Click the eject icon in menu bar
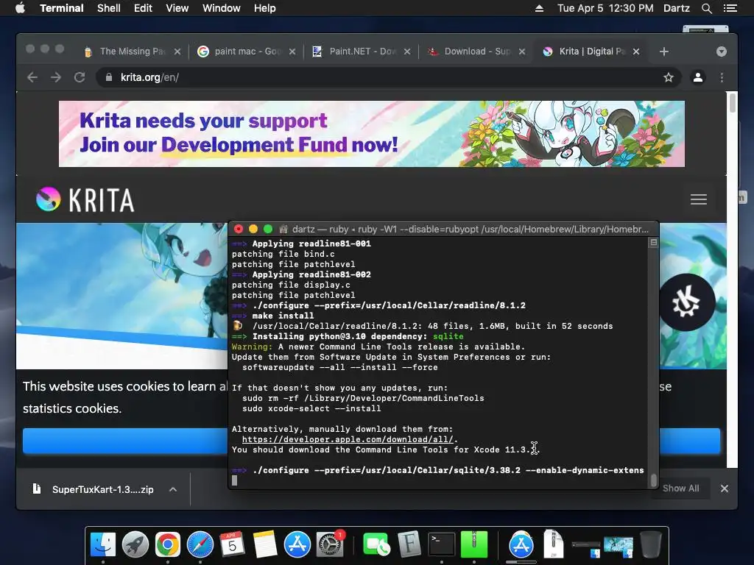 tap(539, 8)
